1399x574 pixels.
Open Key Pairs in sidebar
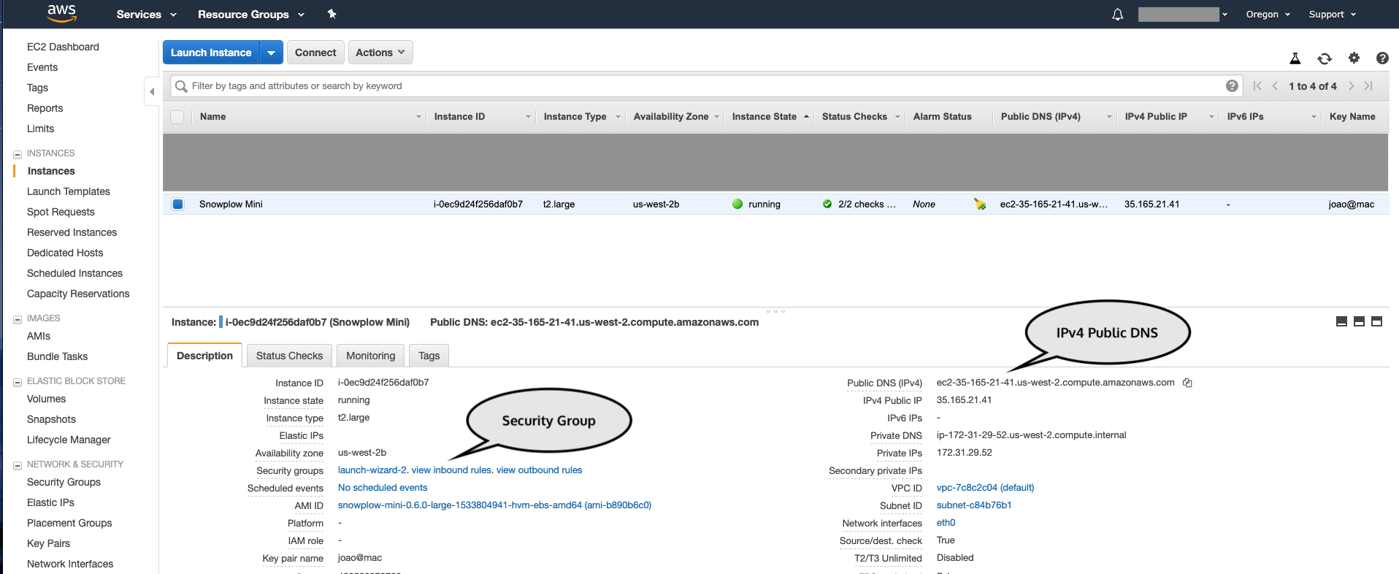click(48, 543)
